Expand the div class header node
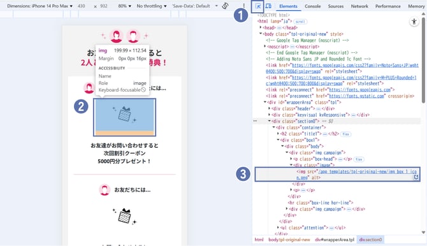Viewport: 427px width, 246px height. coord(270,108)
